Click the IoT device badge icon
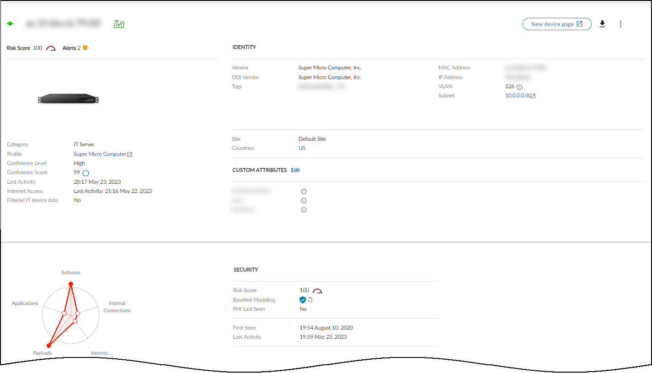 (119, 24)
